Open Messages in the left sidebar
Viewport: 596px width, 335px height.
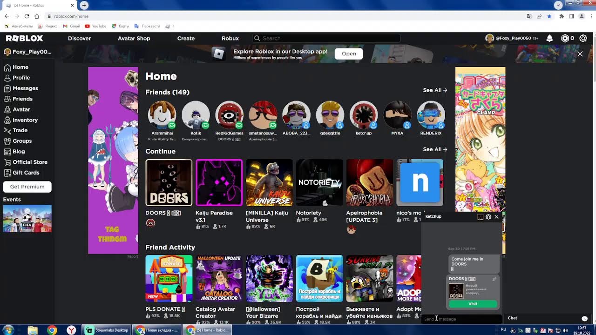click(x=21, y=88)
